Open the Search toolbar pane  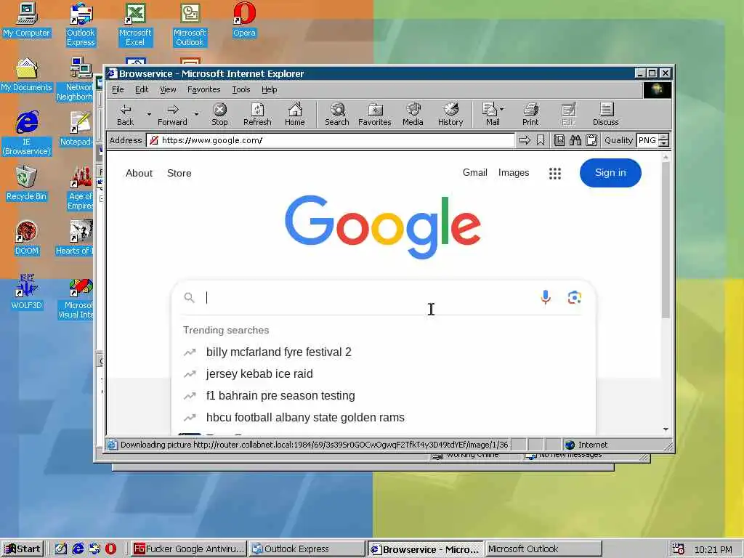(x=337, y=115)
